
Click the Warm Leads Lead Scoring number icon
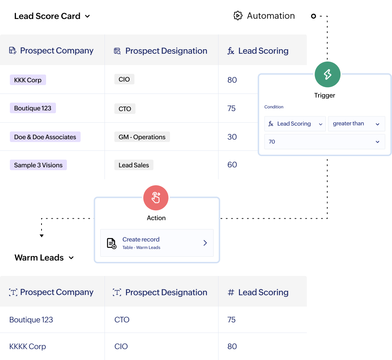tap(231, 292)
